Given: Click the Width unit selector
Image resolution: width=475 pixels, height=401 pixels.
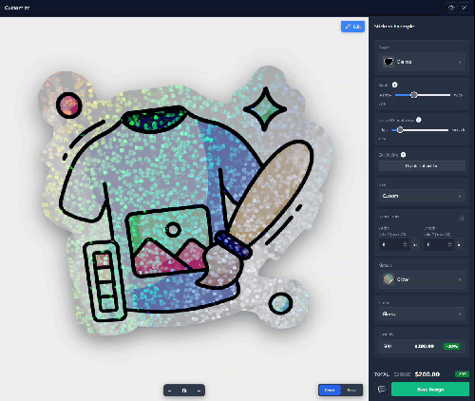Looking at the screenshot, I should point(415,244).
